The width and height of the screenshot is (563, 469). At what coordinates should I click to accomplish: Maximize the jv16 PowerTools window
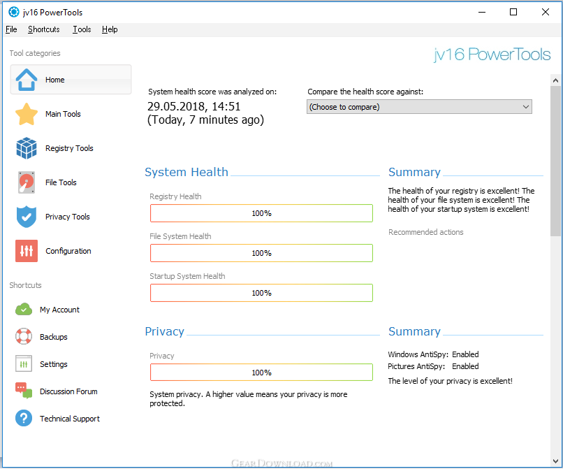pos(513,12)
